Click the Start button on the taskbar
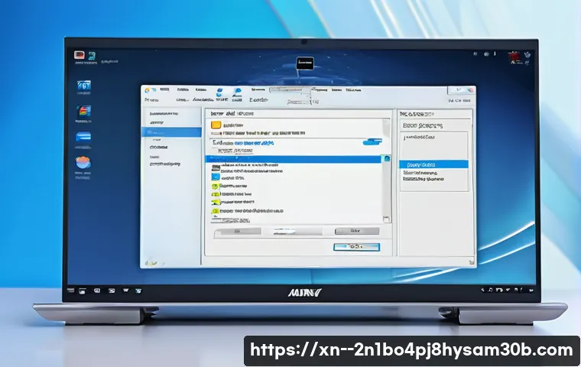Screen dimensions: 581x367 [x=79, y=291]
